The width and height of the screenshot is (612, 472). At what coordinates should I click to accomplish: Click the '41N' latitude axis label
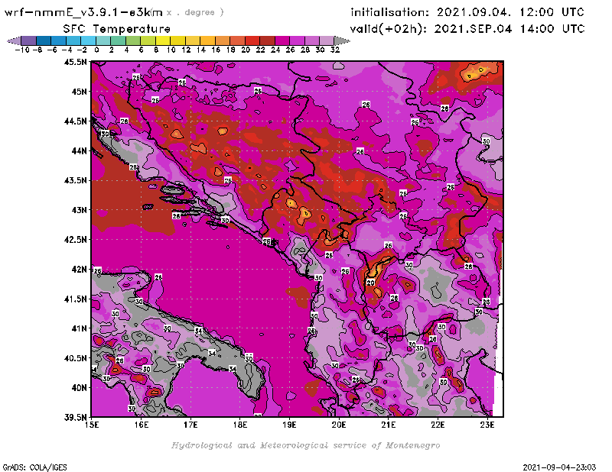tap(79, 328)
